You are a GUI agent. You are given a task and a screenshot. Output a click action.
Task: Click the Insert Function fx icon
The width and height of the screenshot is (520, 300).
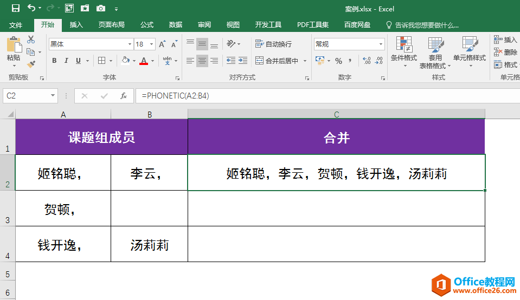124,96
